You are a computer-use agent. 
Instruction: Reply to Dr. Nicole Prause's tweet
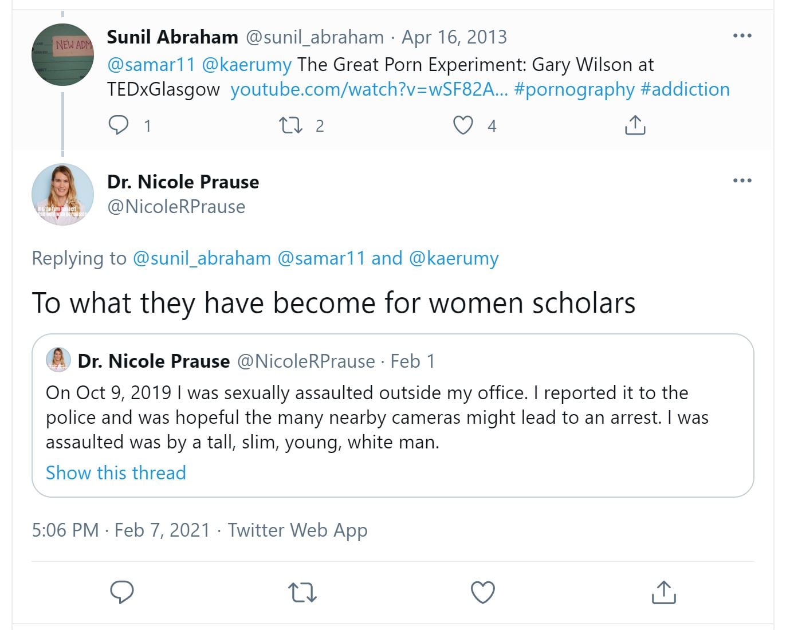(121, 592)
